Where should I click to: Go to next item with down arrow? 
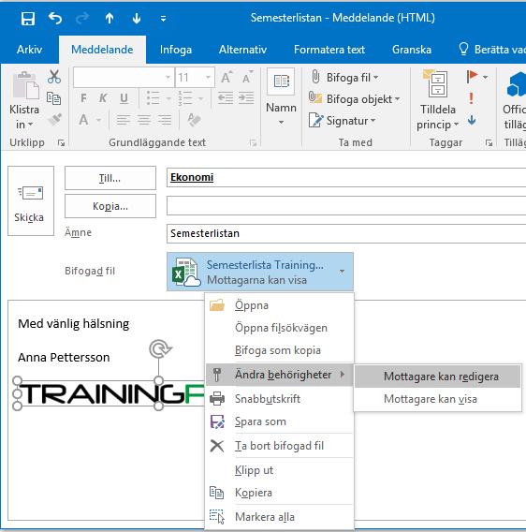coord(137,18)
